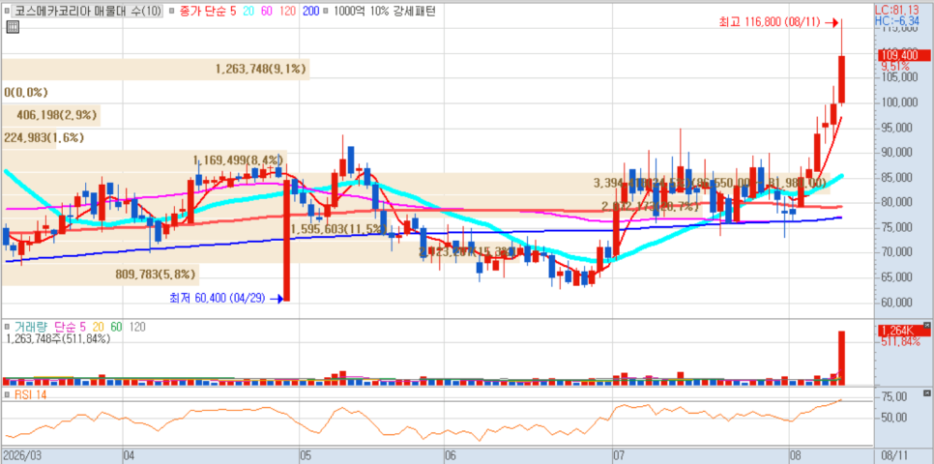Close the RSI panel with its X
934x464 pixels.
pos(926,393)
